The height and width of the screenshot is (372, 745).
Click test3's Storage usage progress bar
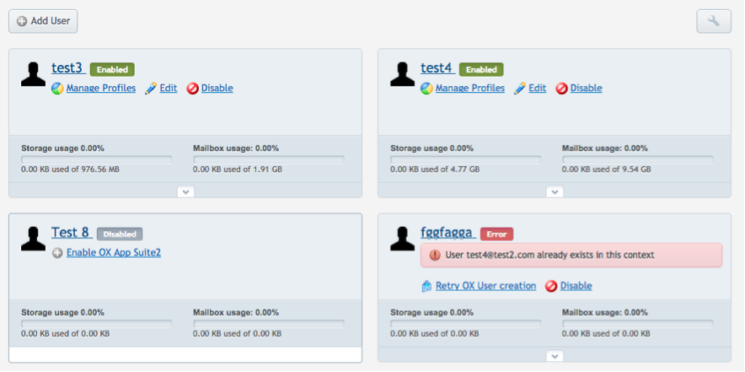pyautogui.click(x=96, y=159)
